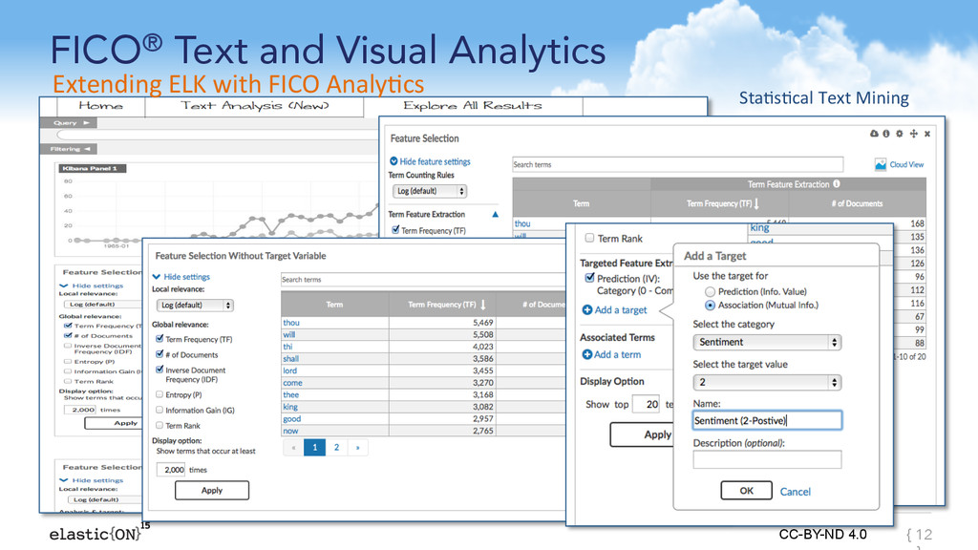Click the term 'thou' in front table
This screenshot has width=978, height=550.
[291, 323]
